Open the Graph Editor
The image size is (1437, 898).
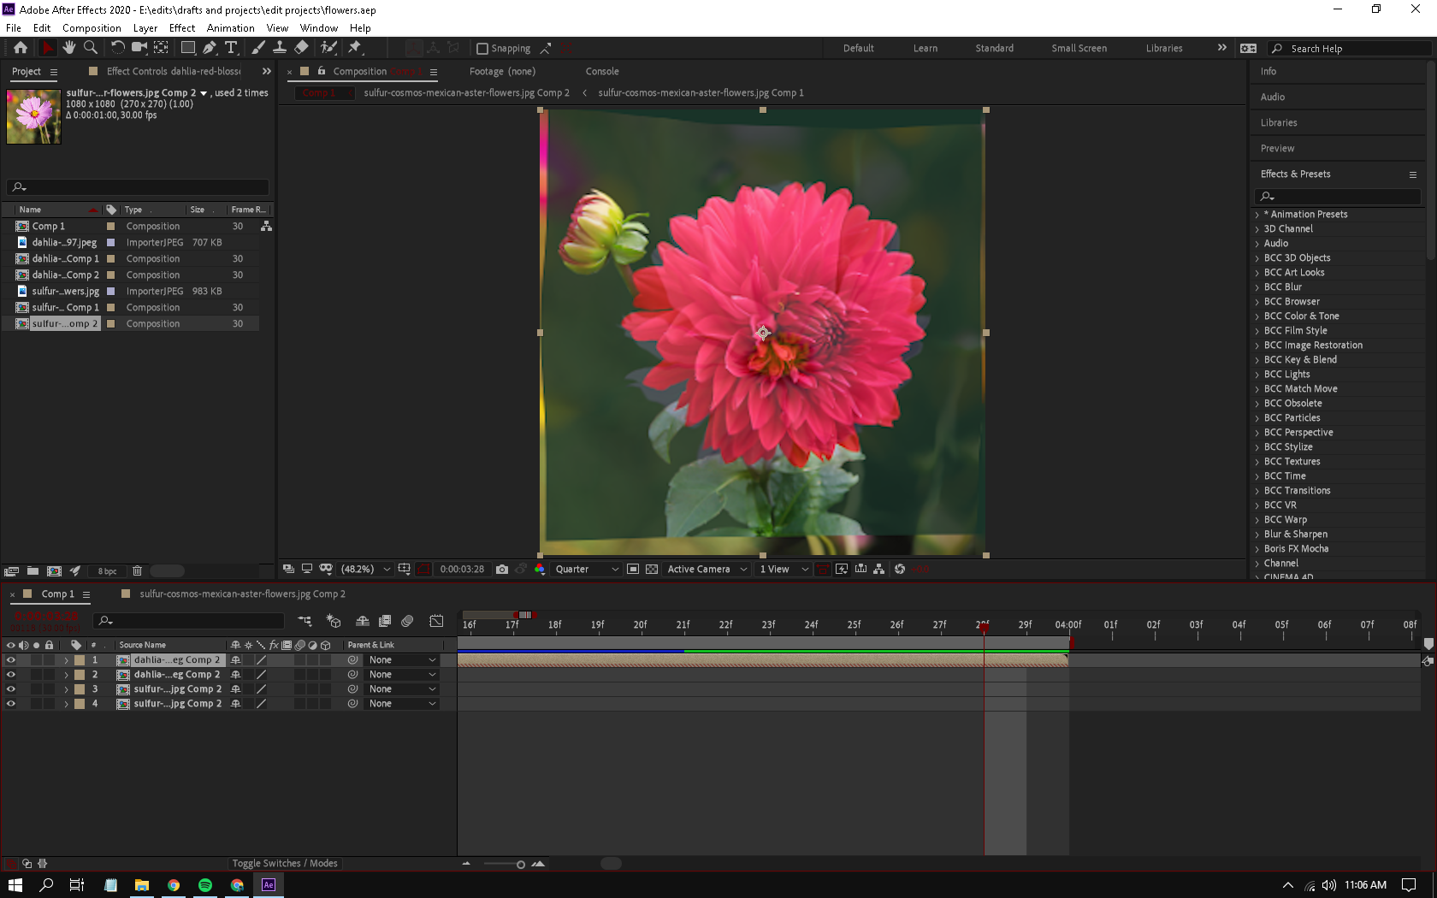coord(437,621)
